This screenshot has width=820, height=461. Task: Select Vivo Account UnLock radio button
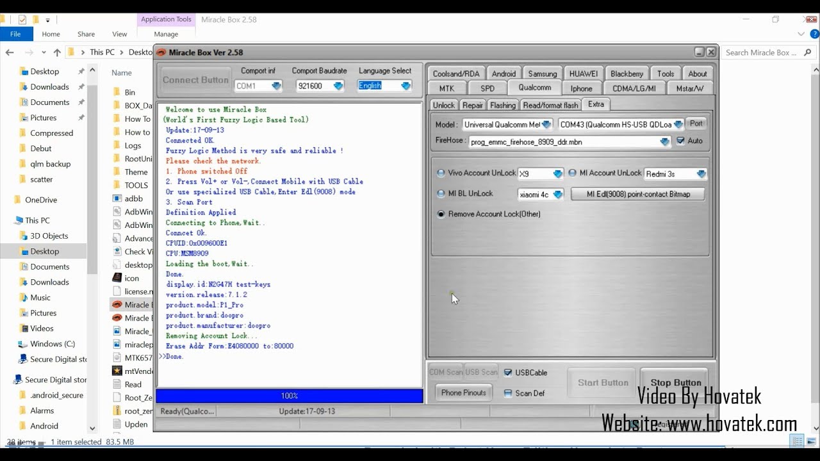(x=441, y=173)
